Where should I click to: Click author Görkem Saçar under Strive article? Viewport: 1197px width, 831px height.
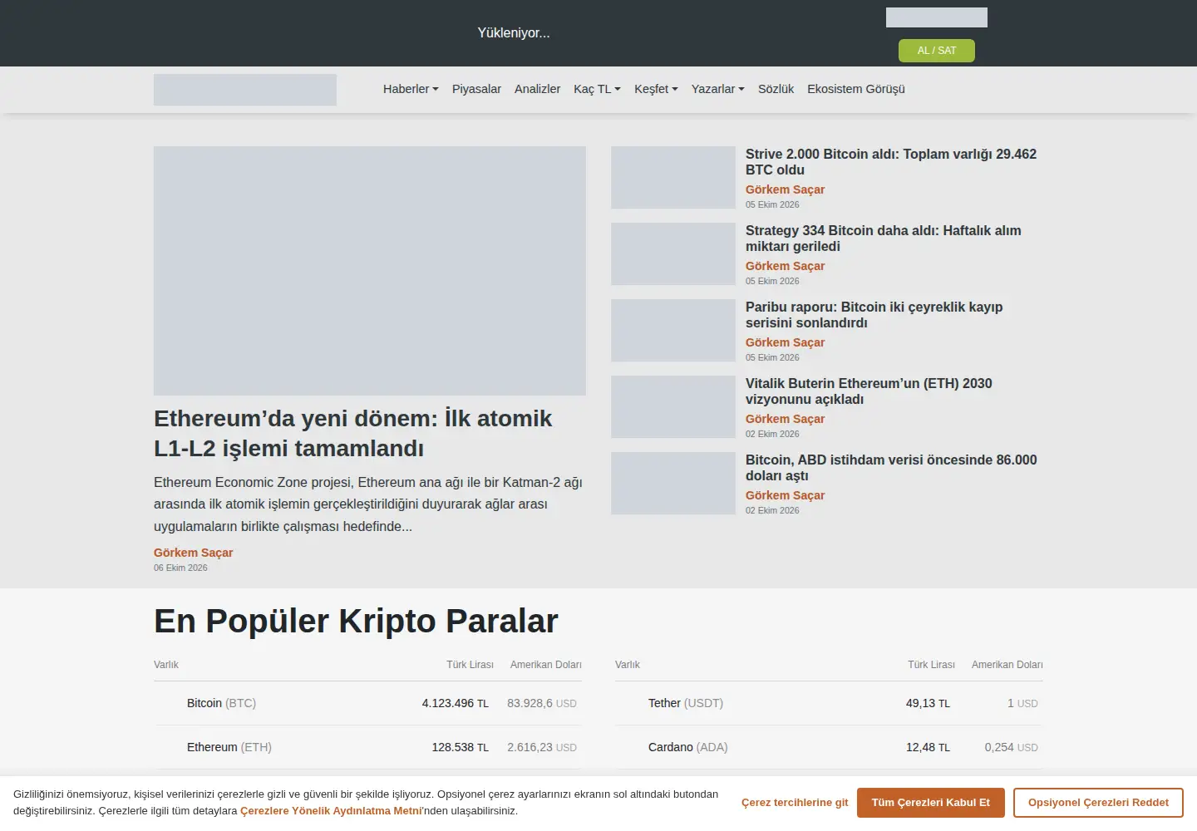pos(785,189)
